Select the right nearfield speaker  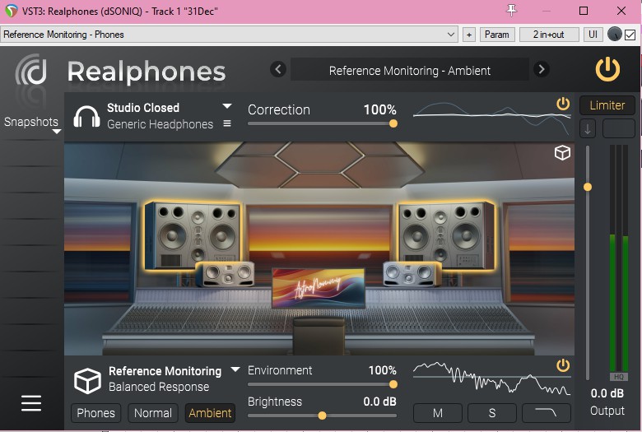click(x=412, y=273)
